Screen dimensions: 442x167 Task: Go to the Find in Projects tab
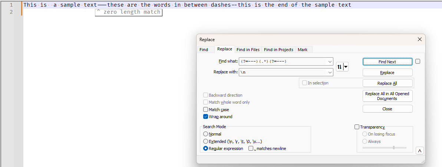pos(278,50)
